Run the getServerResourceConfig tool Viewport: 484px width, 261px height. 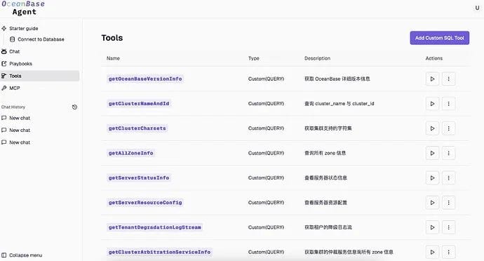point(432,203)
